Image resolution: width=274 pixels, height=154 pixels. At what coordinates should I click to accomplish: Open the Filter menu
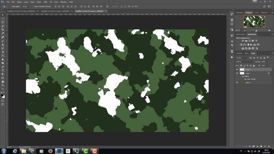point(45,2)
